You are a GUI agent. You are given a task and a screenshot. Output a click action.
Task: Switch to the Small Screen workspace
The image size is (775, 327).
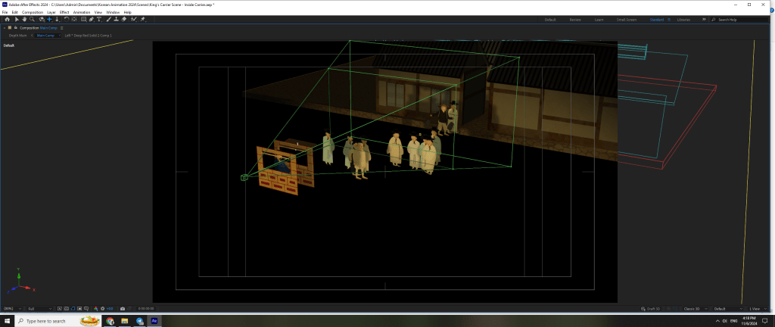click(x=626, y=20)
